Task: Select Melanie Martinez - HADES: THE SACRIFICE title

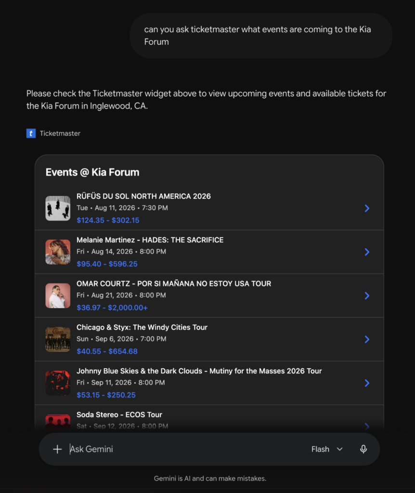Action: tap(150, 240)
